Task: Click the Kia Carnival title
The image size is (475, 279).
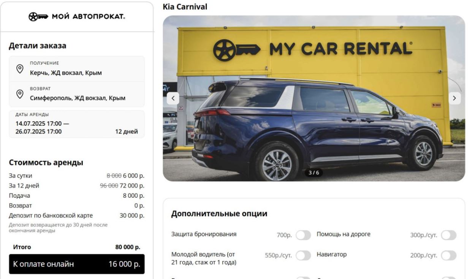Action: click(185, 7)
